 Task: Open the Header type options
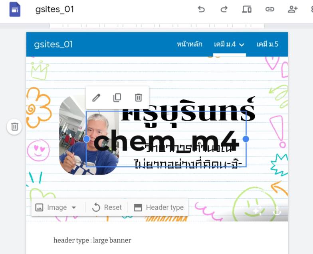click(159, 208)
